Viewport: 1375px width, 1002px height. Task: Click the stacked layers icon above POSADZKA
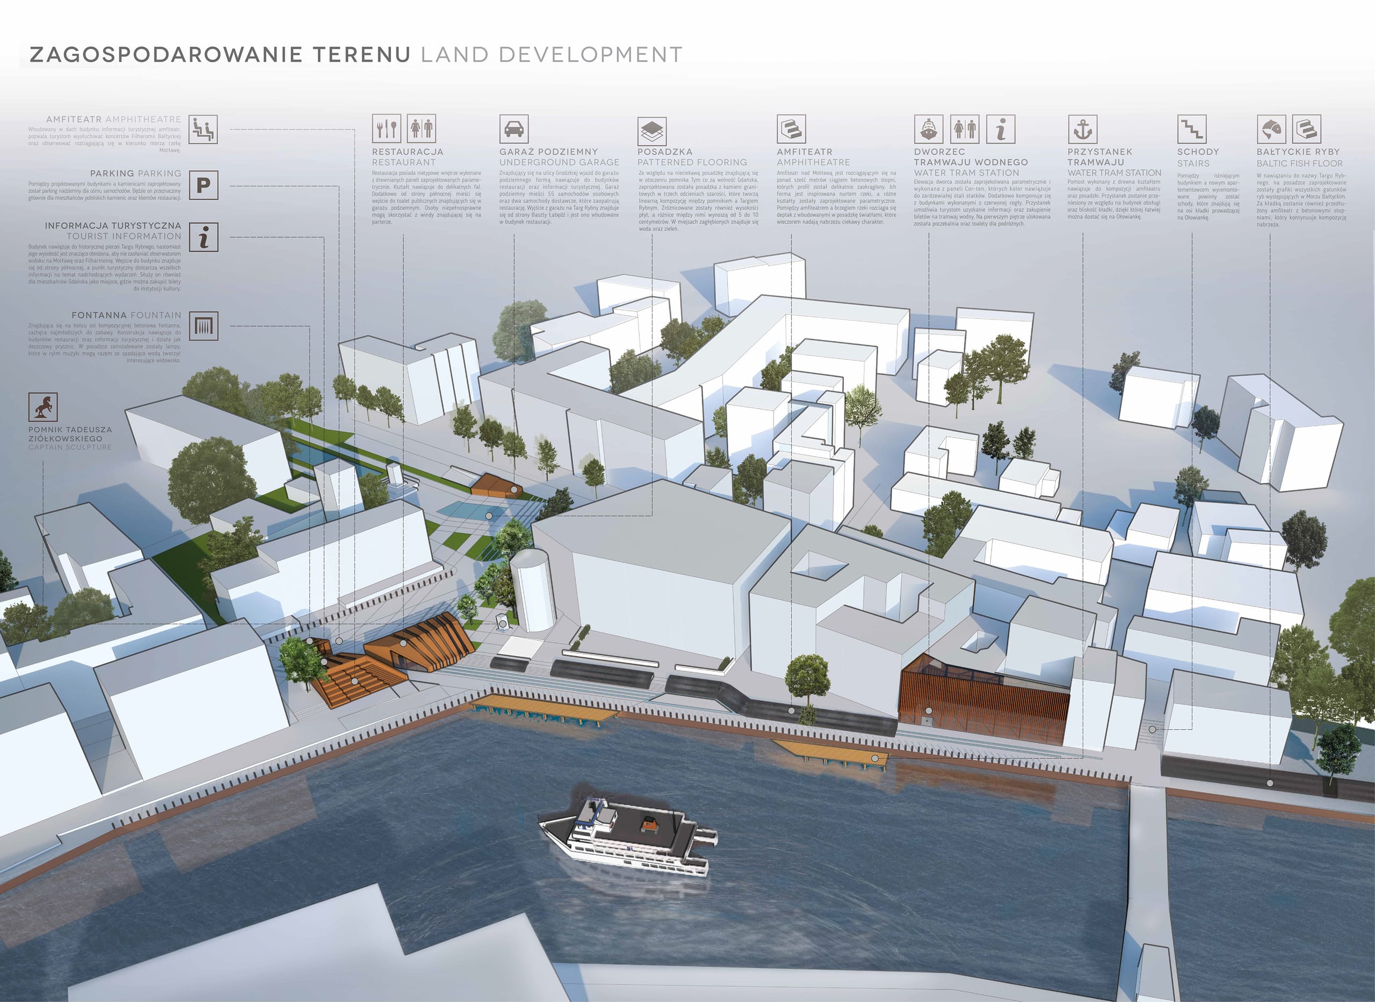[652, 130]
